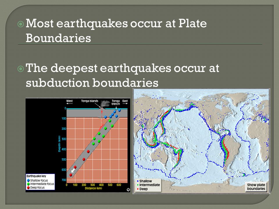Click the Tonga subduction depth diagram
Image resolution: width=279 pixels, height=209 pixels.
point(78,145)
